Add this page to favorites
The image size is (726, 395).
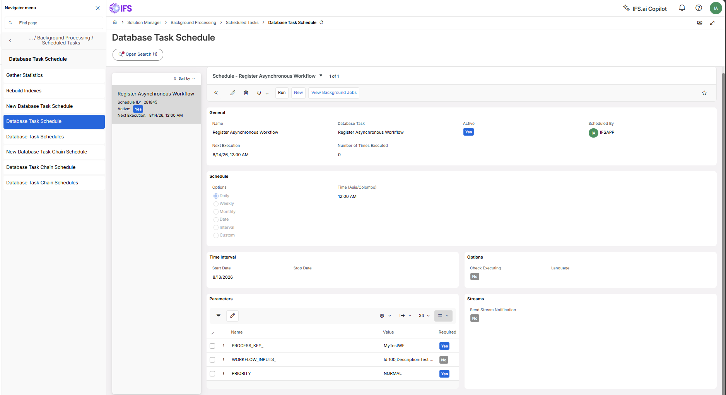pyautogui.click(x=704, y=93)
